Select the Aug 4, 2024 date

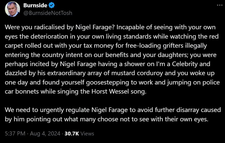45,134
